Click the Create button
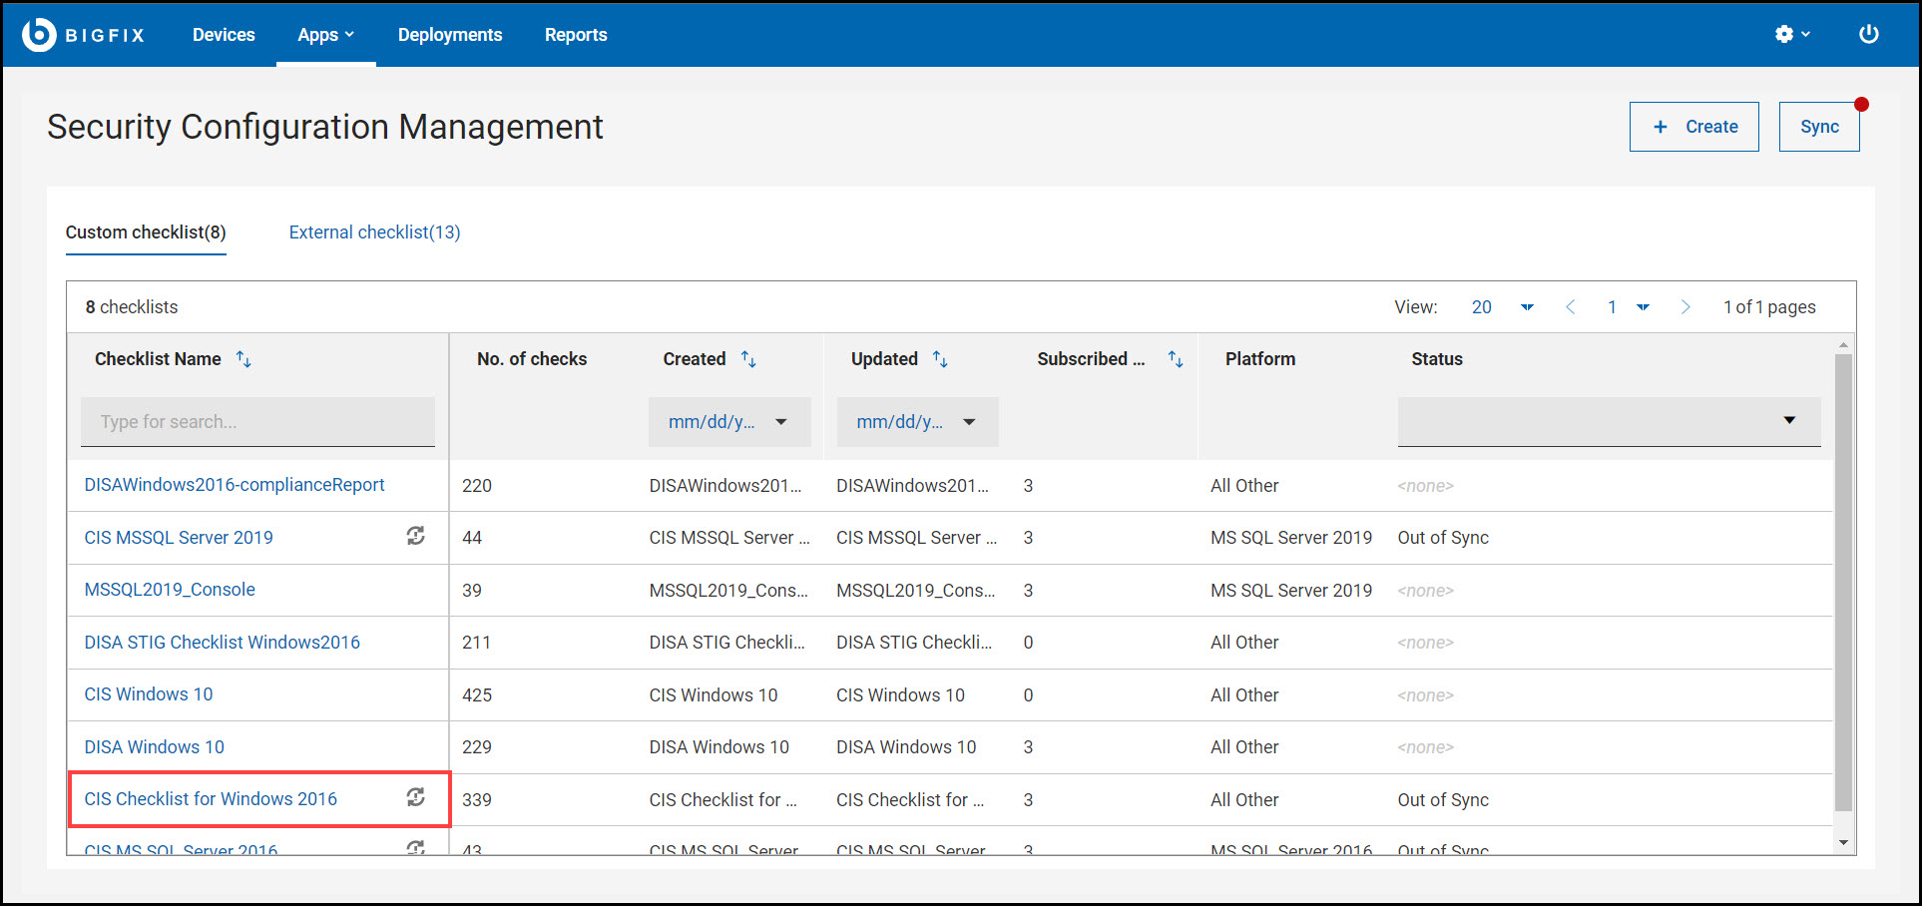The image size is (1922, 906). coord(1693,127)
